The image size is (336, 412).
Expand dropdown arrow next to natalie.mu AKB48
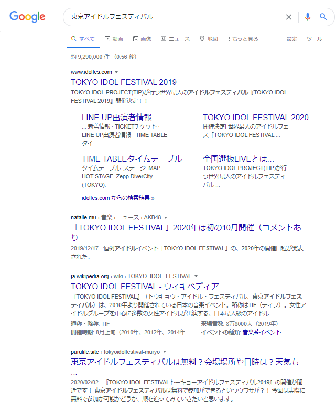[x=166, y=218]
